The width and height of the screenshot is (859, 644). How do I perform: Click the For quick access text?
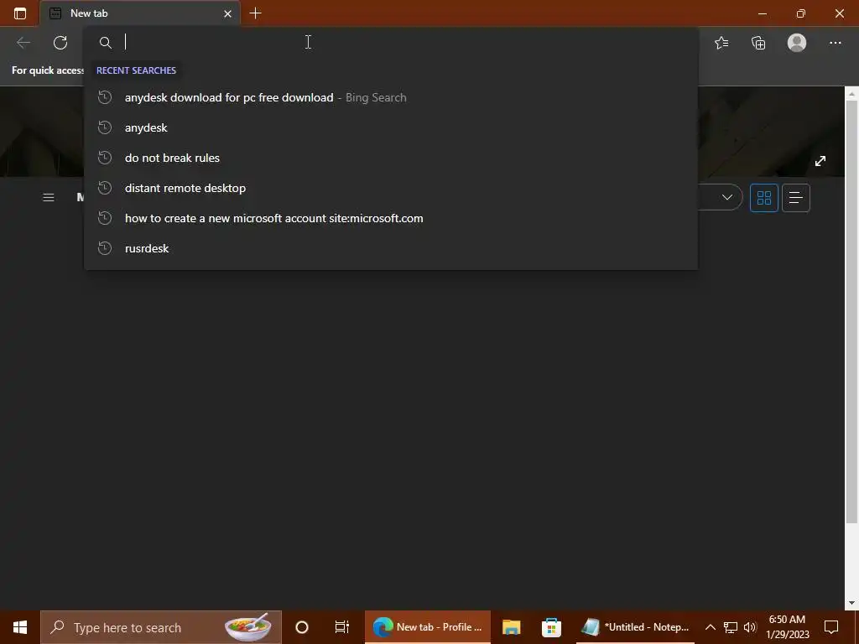[x=48, y=70]
